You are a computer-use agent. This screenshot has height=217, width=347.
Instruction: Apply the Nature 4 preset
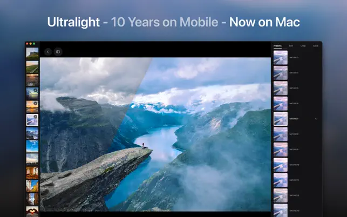click(281, 73)
